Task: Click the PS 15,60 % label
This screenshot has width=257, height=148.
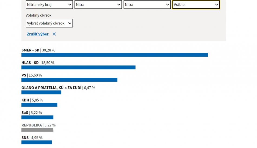Action: point(32,75)
